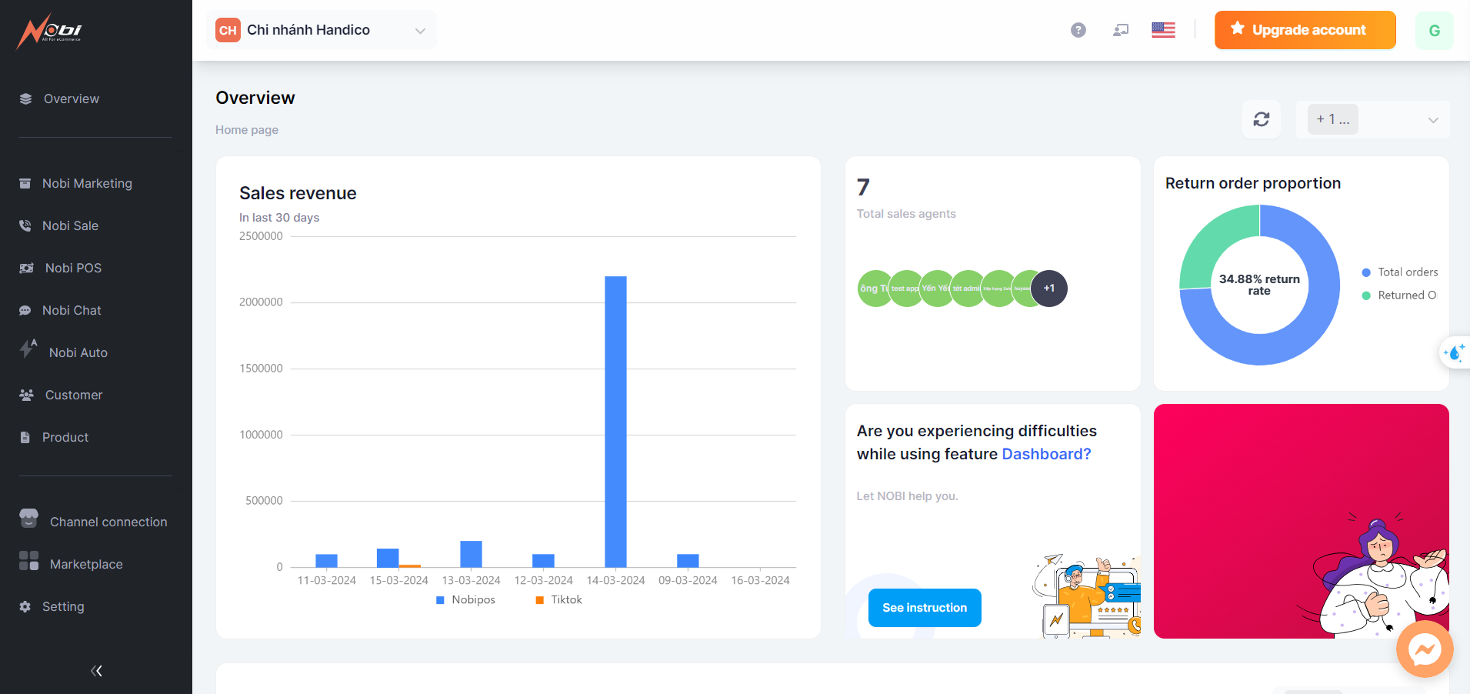Toggle Total orders legend item
Screen dimensions: 1470x694
tap(1399, 272)
